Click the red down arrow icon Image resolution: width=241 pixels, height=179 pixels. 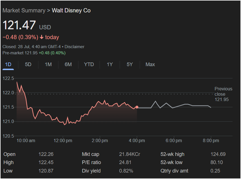pos(42,37)
